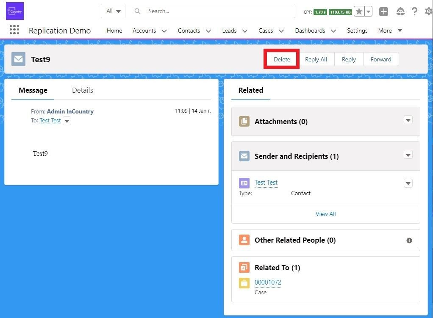433x318 pixels.
Task: Open the Accounts tab
Action: click(x=144, y=30)
